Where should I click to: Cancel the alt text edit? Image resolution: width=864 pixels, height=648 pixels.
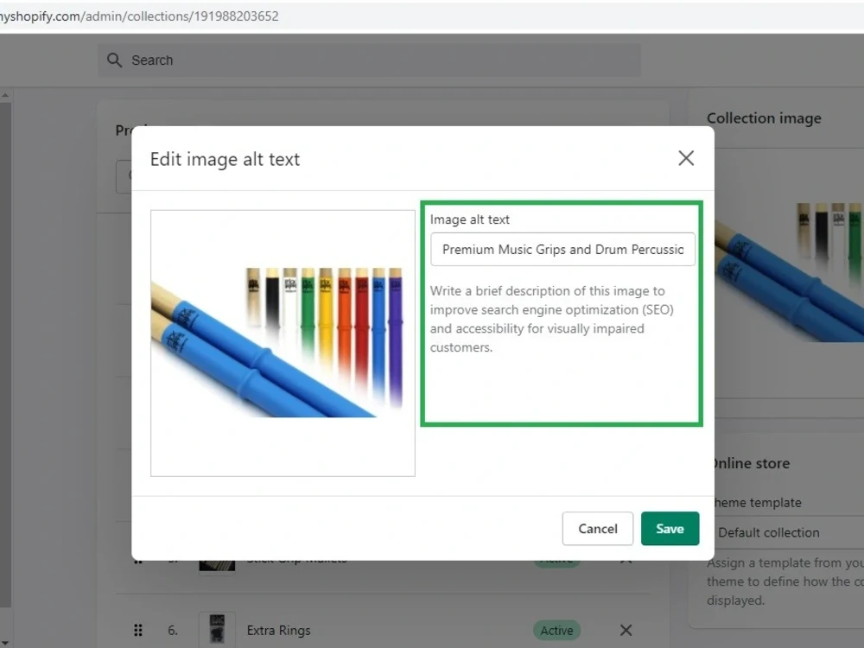(x=597, y=529)
